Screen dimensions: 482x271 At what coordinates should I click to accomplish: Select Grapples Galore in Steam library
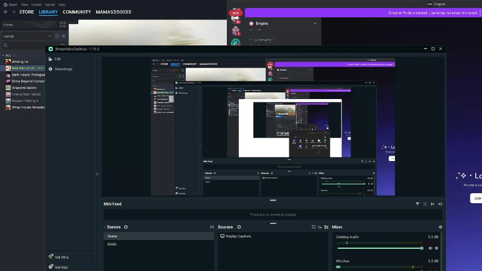pyautogui.click(x=23, y=88)
